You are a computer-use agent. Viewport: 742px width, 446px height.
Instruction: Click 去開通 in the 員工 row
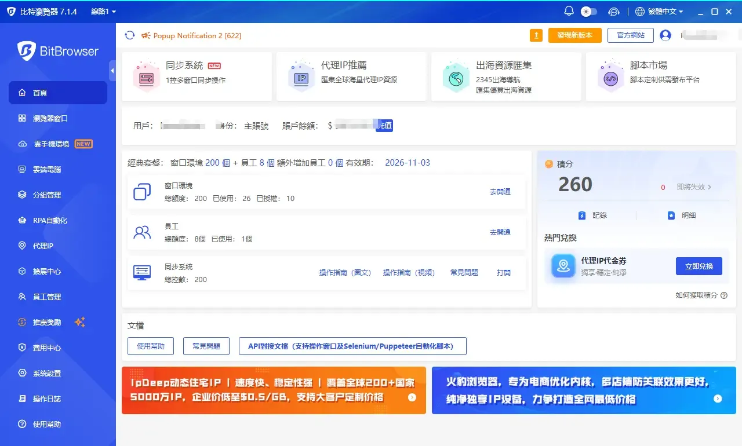click(500, 232)
